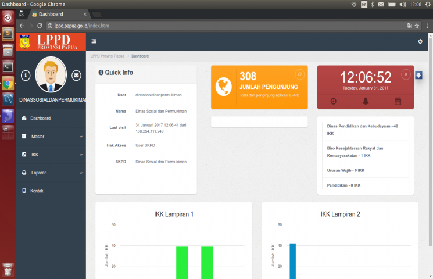This screenshot has height=279, width=433.
Task: Expand the Master menu
Action: tap(51, 137)
